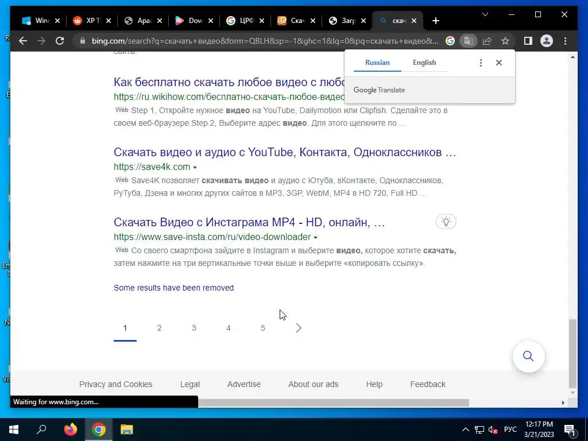Show hidden system tray icons

tap(465, 430)
